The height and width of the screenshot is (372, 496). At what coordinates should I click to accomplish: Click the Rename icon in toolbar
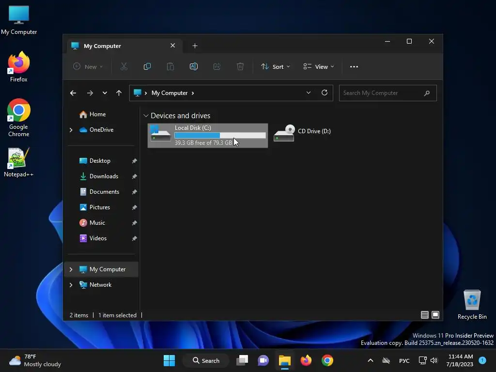[194, 66]
